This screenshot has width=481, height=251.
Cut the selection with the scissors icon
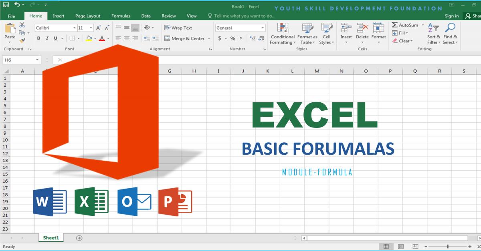[x=22, y=25]
